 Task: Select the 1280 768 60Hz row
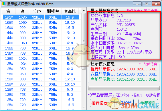[41, 90]
